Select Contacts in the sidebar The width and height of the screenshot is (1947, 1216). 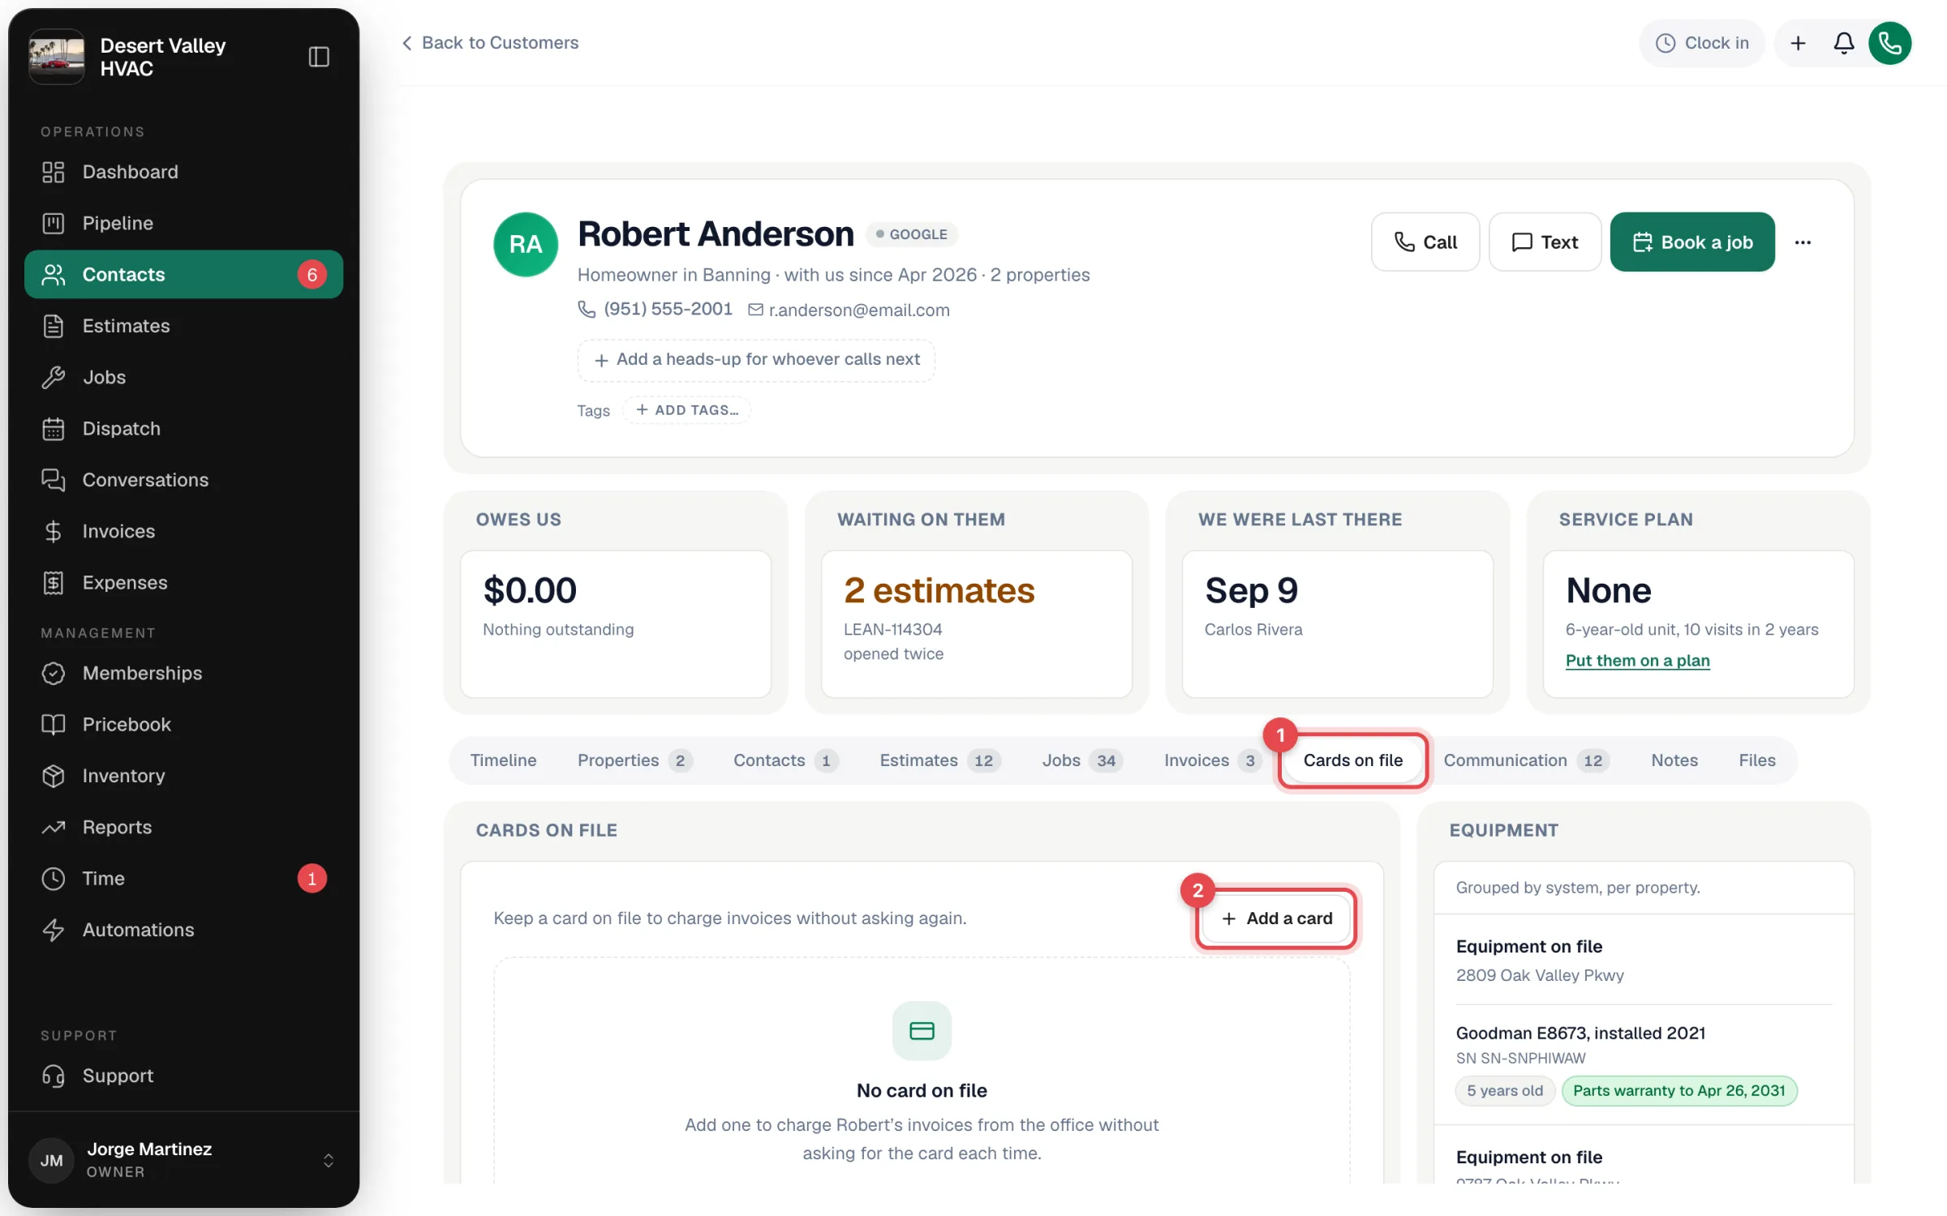coord(183,274)
